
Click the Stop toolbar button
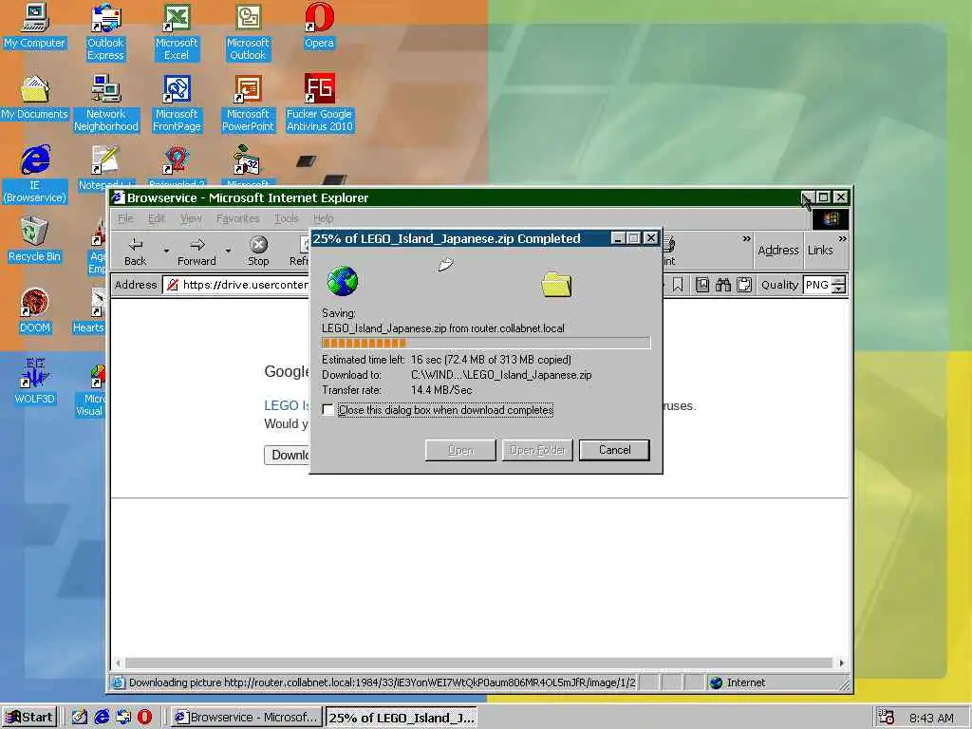(x=258, y=251)
